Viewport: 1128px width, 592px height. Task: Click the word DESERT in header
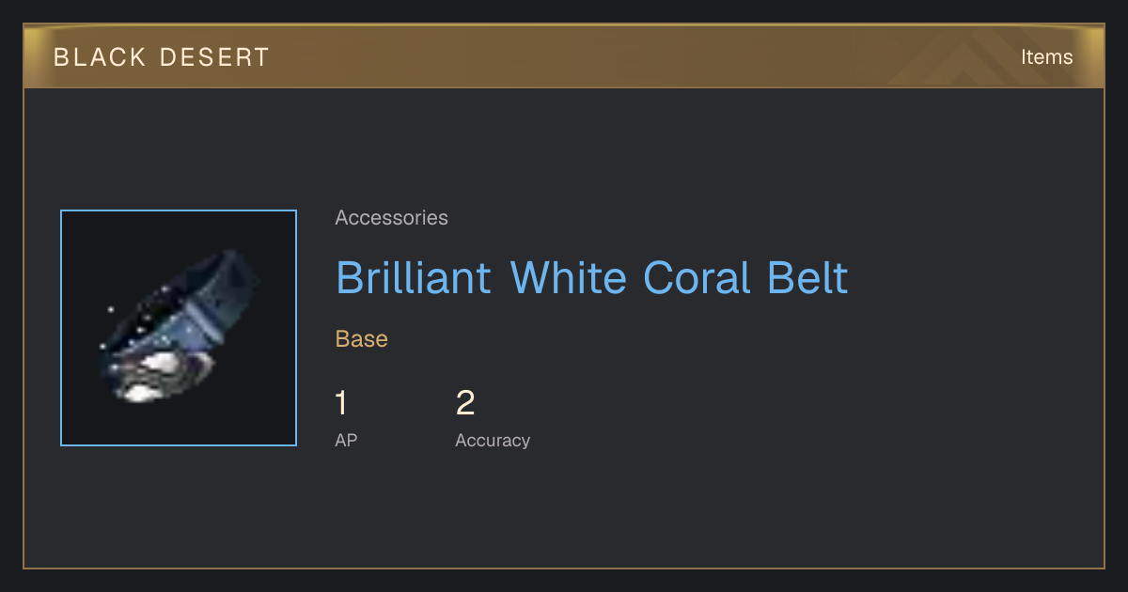[x=213, y=57]
